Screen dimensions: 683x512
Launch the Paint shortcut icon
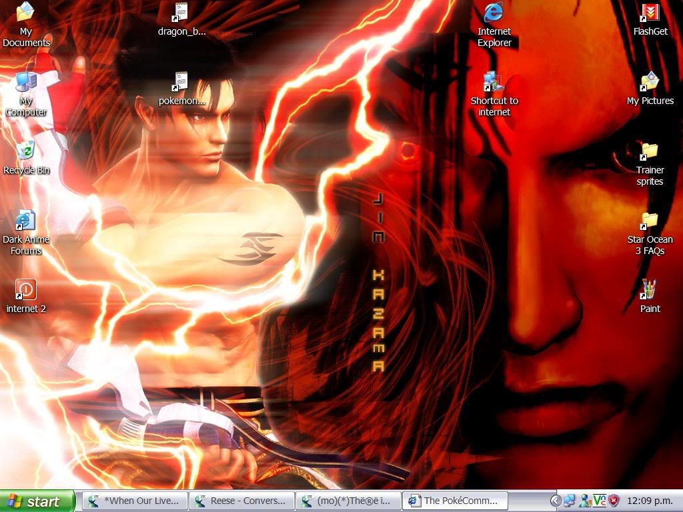(650, 296)
